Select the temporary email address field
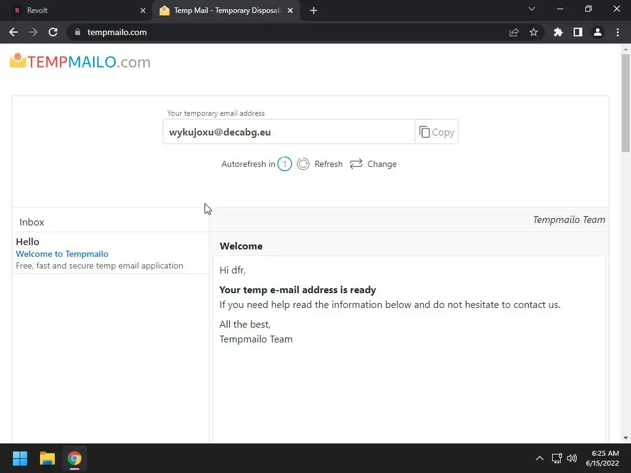The image size is (631, 473). (x=289, y=132)
